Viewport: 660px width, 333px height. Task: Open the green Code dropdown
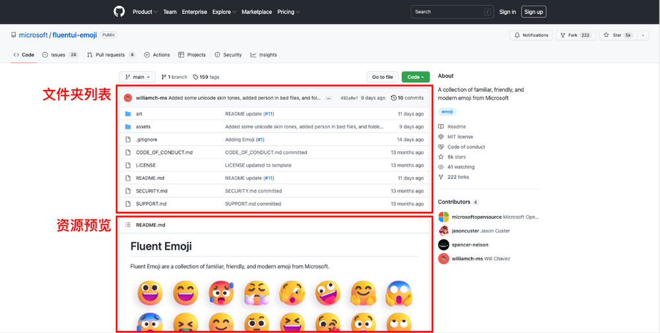click(x=415, y=77)
